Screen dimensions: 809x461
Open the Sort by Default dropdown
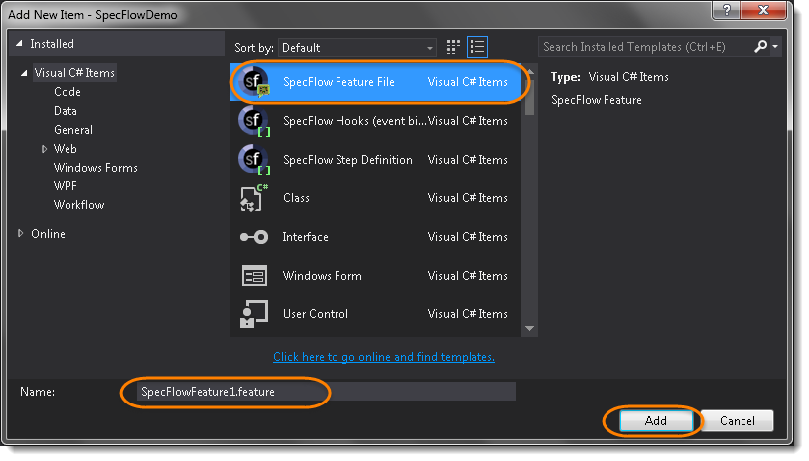357,48
